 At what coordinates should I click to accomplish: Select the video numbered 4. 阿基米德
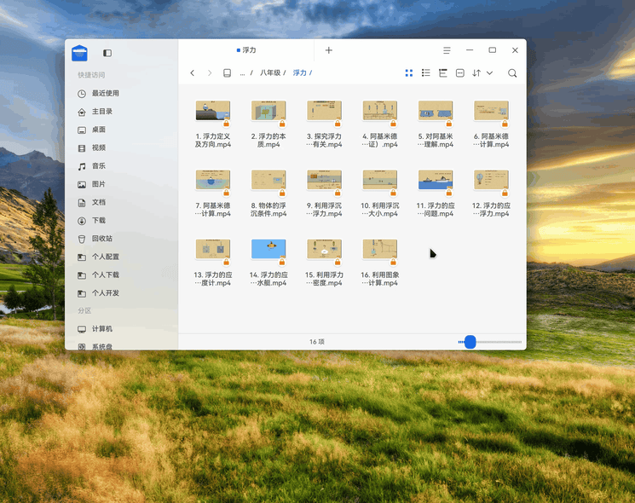point(380,124)
